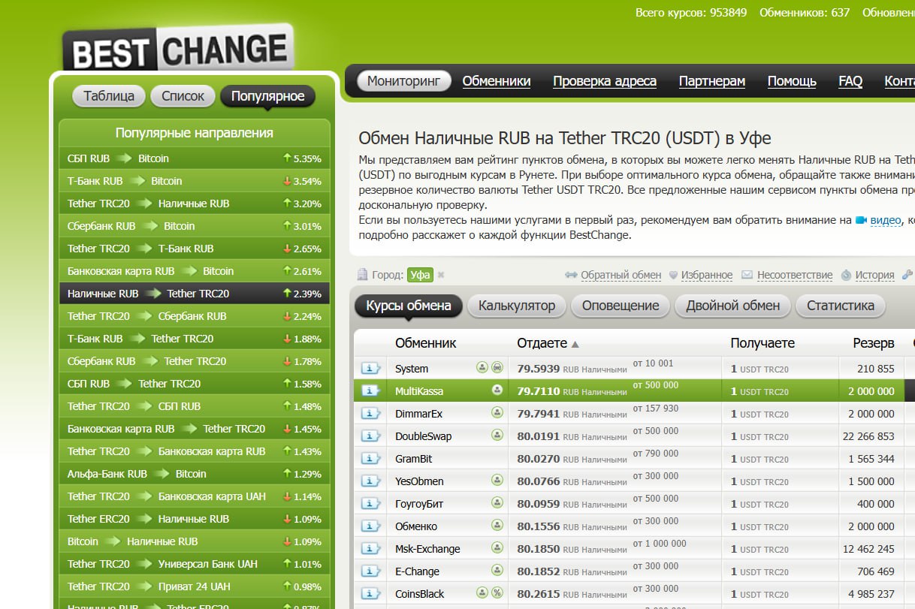Click the Обратный обмен link

(621, 276)
